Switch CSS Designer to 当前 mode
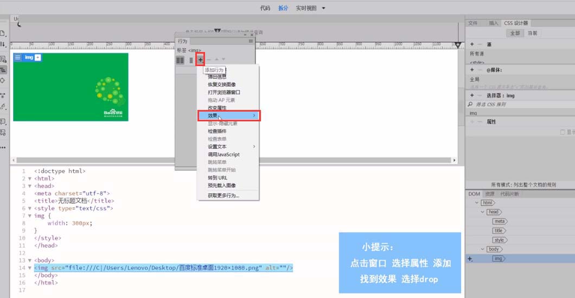The height and width of the screenshot is (298, 575). click(532, 33)
